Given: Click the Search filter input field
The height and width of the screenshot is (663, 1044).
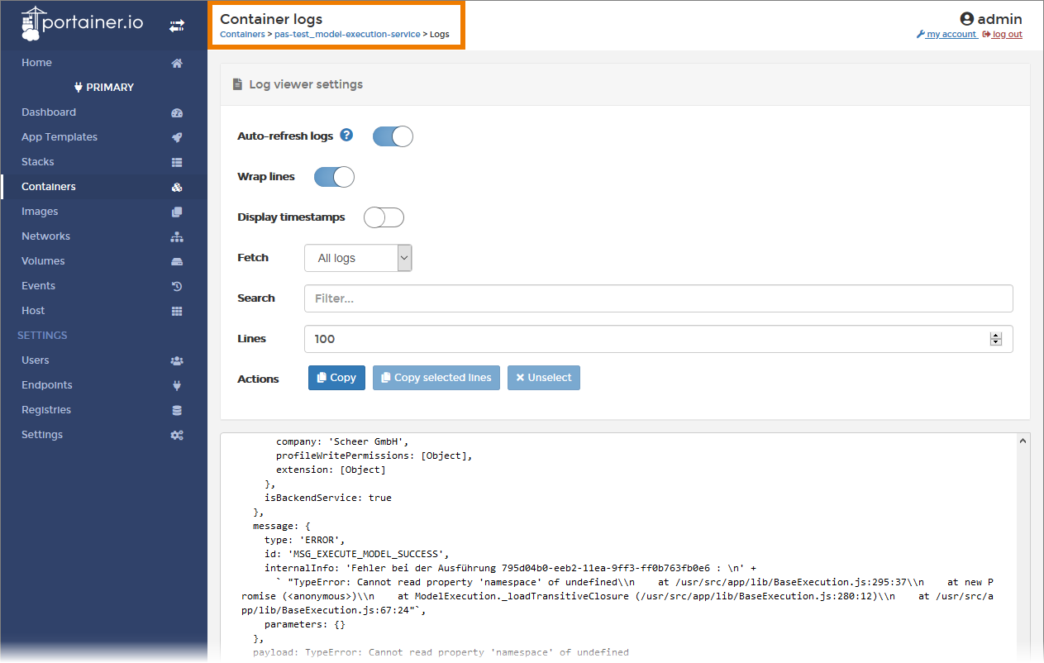Looking at the screenshot, I should [x=658, y=298].
